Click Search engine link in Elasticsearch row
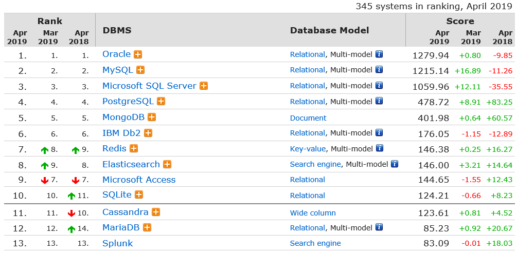This screenshot has width=517, height=254. click(x=315, y=164)
